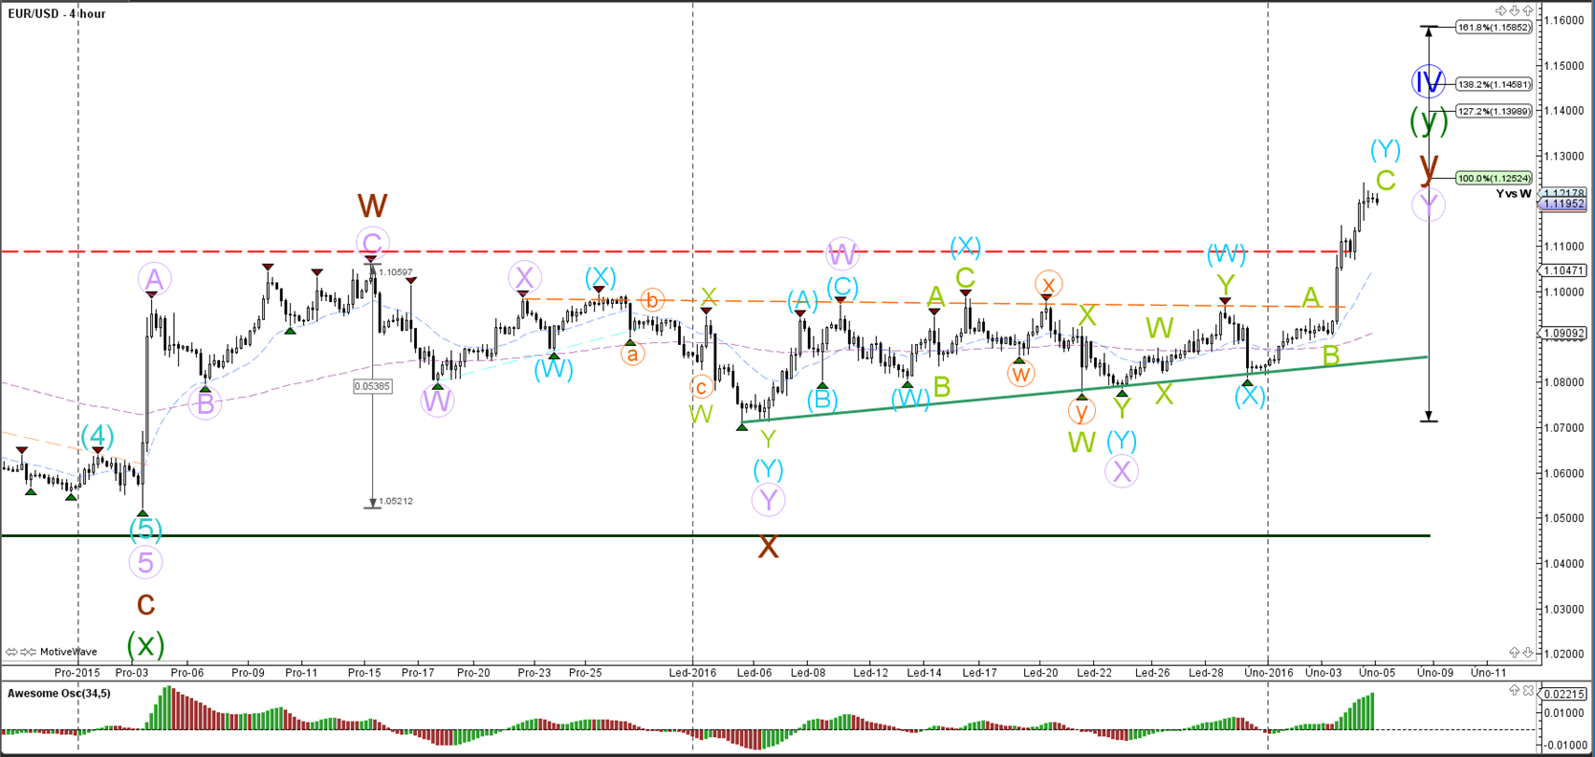Select the orange circled c wave label
Screen dimensions: 1595x757
pos(701,388)
